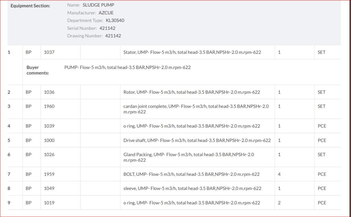Viewport: 351px width, 217px height.
Task: Select the Stator description in row 1
Action: 192,52
